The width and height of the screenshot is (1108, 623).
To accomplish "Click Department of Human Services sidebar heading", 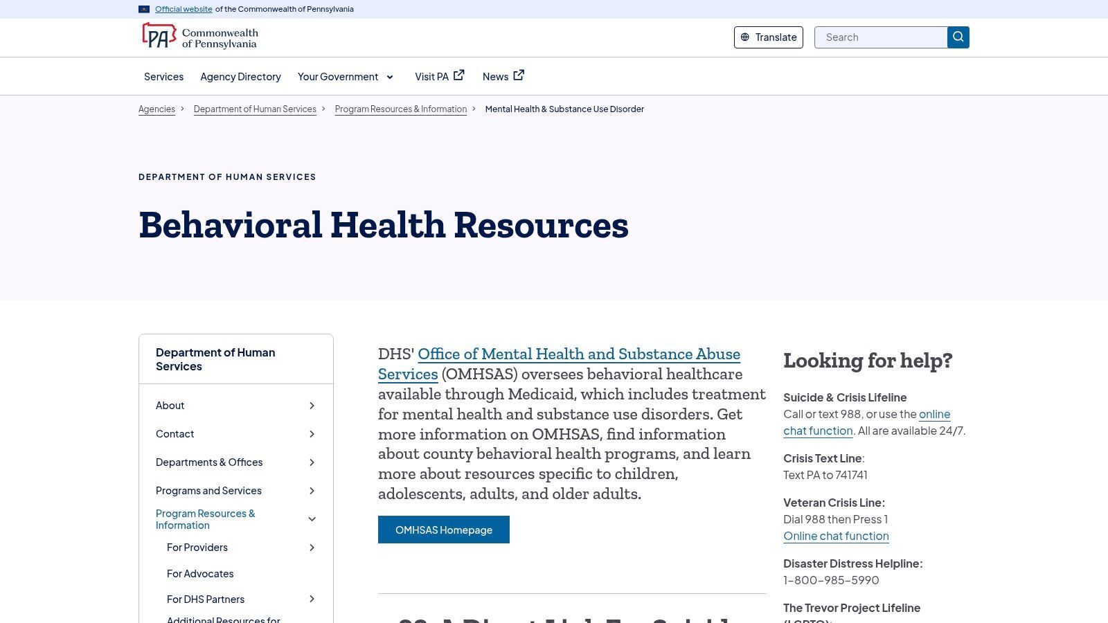I will click(215, 359).
